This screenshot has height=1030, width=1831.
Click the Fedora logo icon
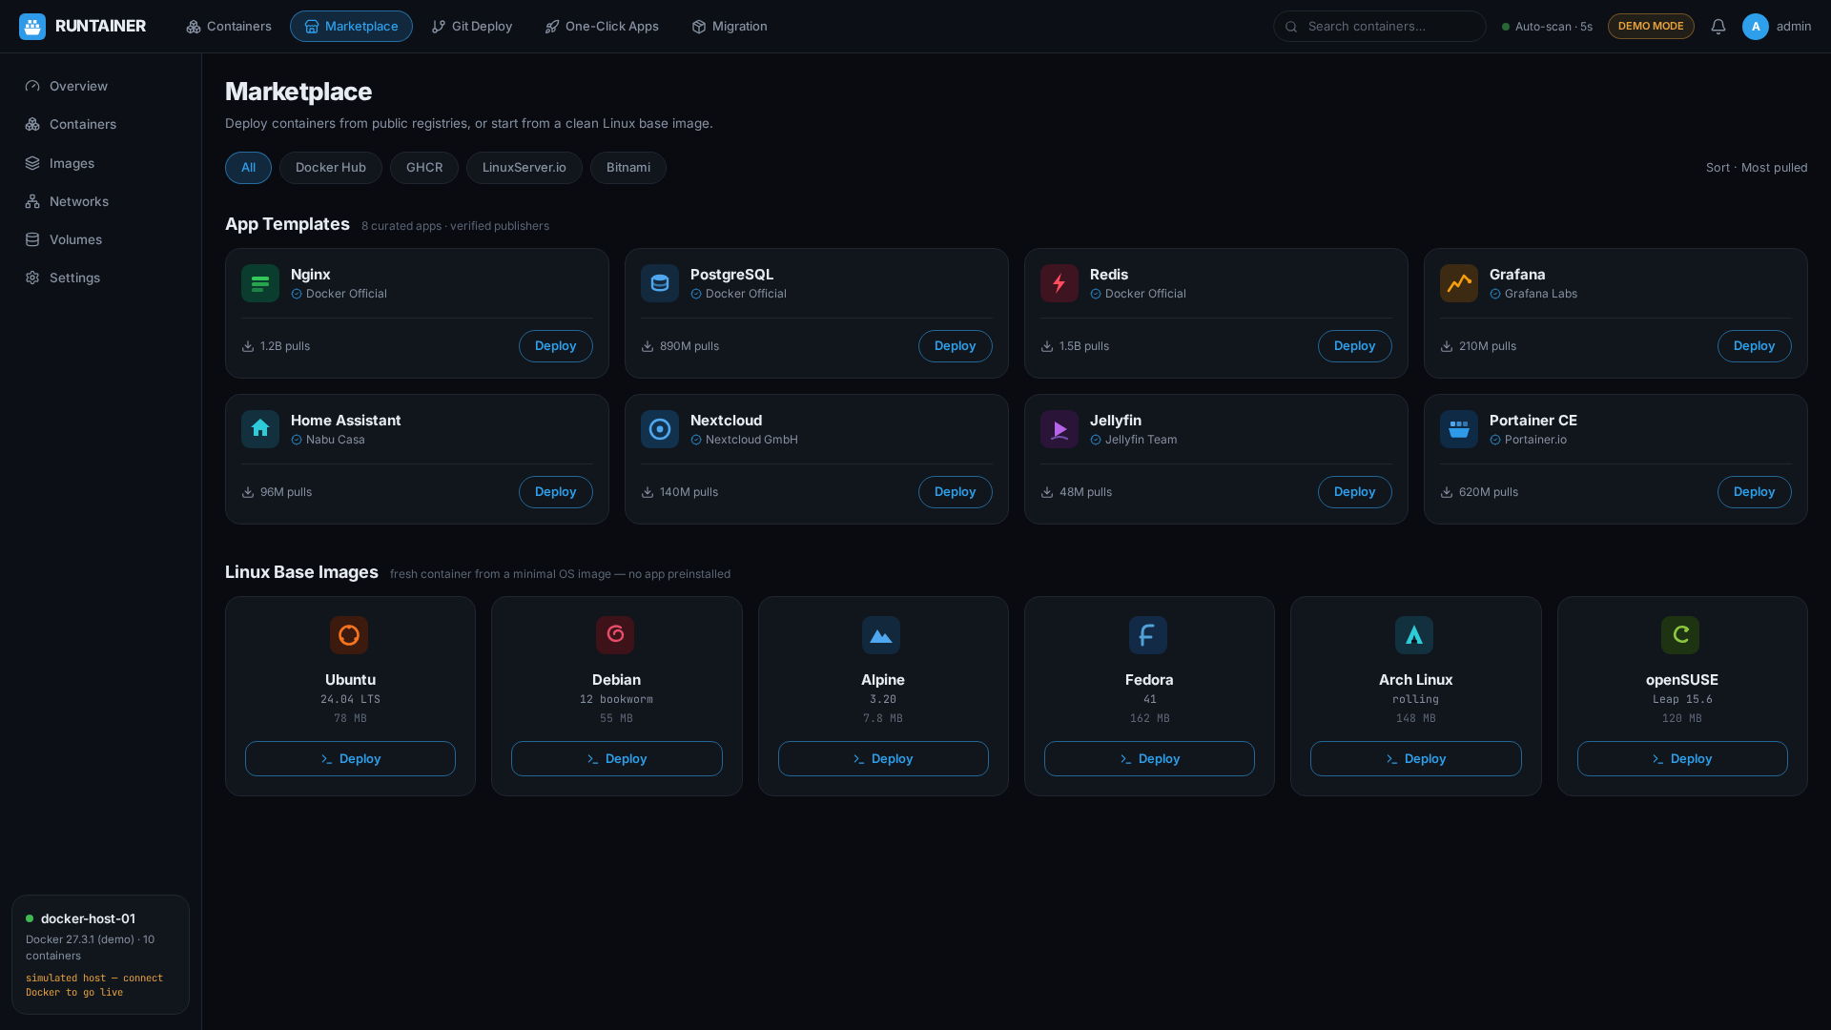coord(1148,635)
